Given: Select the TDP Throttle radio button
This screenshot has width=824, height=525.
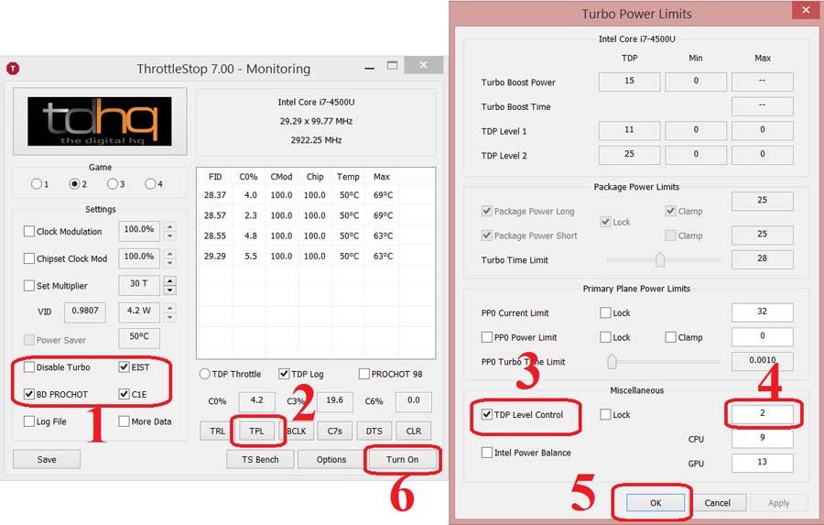Looking at the screenshot, I should (204, 374).
